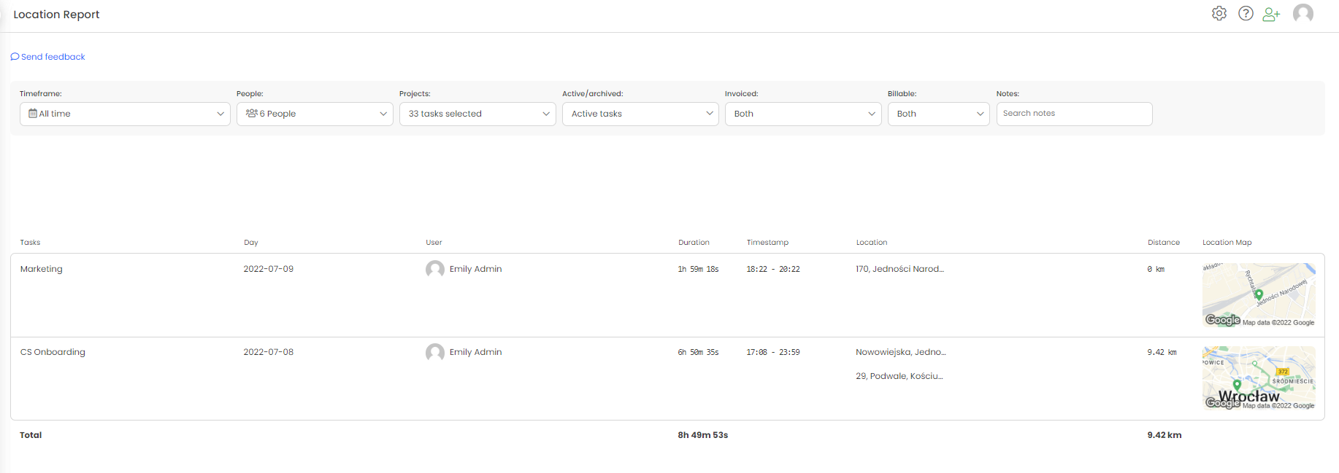Click duration 6h 50m 35s
Image resolution: width=1339 pixels, height=473 pixels.
click(x=698, y=352)
